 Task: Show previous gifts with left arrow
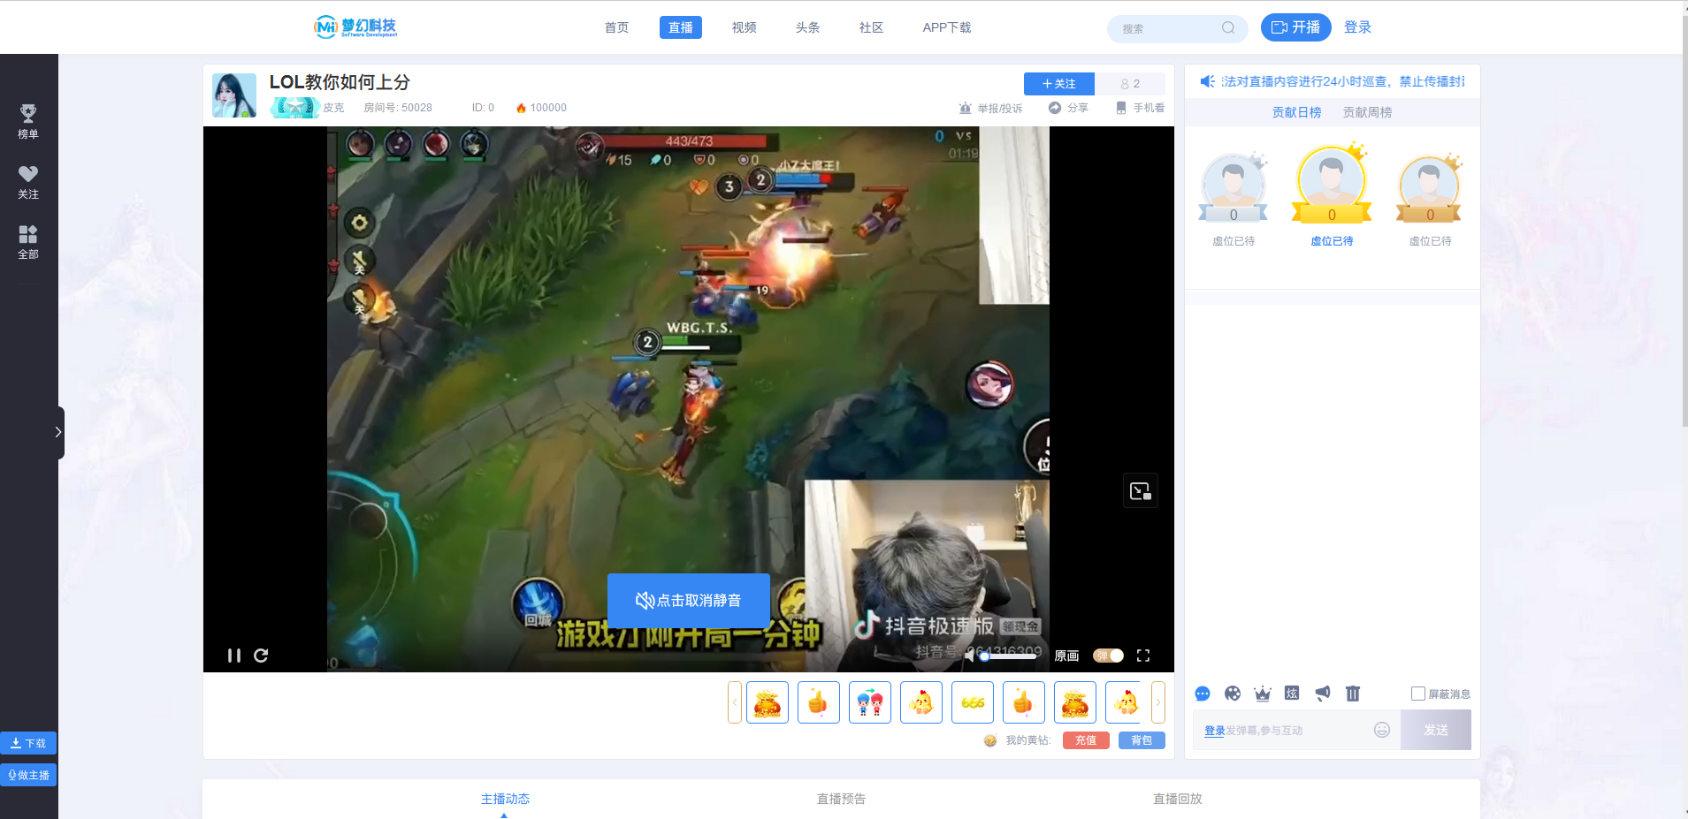click(735, 702)
